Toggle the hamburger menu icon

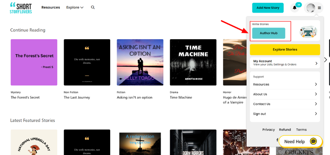tap(319, 8)
